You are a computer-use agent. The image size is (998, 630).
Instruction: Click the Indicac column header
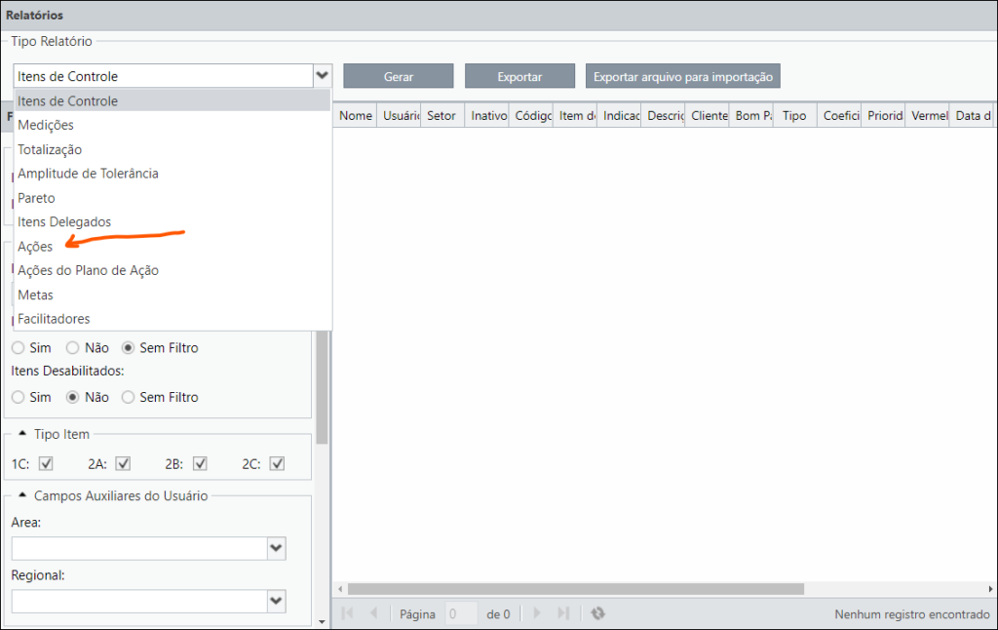(x=620, y=115)
